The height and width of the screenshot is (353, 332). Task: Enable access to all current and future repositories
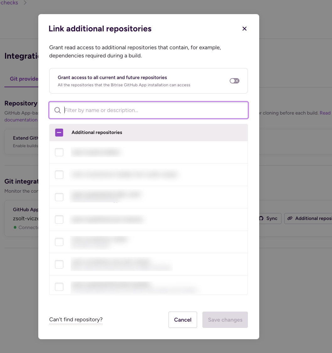coord(234,81)
